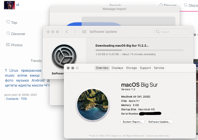
Task: Minimize the About This Mac window
Action: (73, 68)
